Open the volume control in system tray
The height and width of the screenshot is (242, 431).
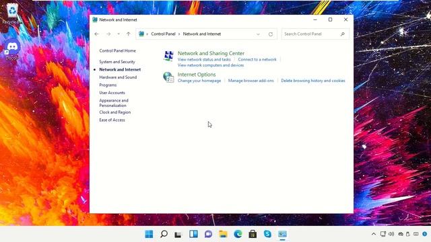(x=391, y=234)
